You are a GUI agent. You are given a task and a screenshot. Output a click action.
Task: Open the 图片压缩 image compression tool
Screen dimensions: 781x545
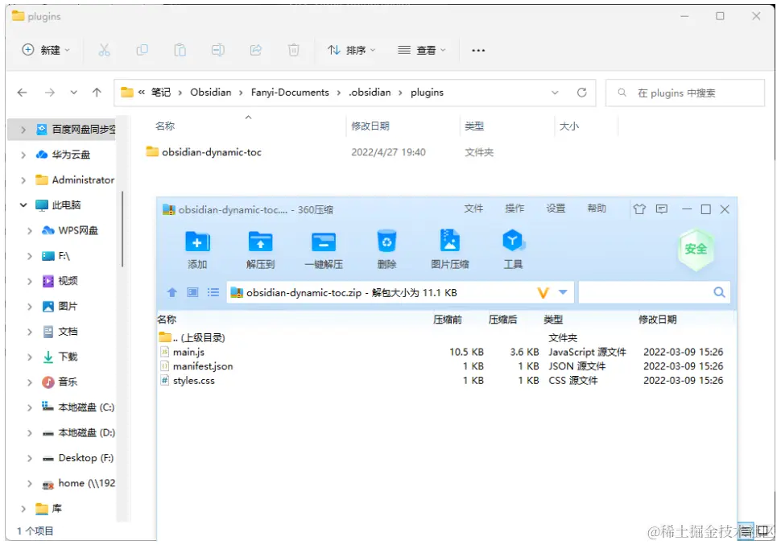click(x=449, y=247)
